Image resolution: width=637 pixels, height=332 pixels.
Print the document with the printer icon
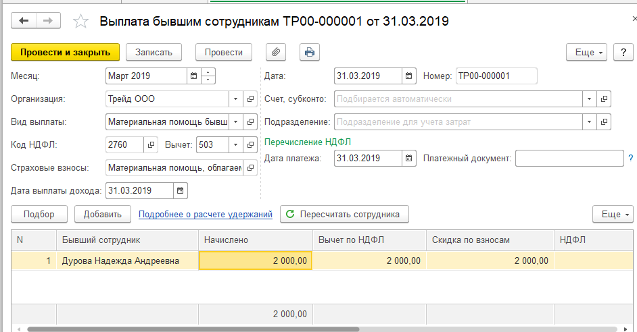click(310, 52)
